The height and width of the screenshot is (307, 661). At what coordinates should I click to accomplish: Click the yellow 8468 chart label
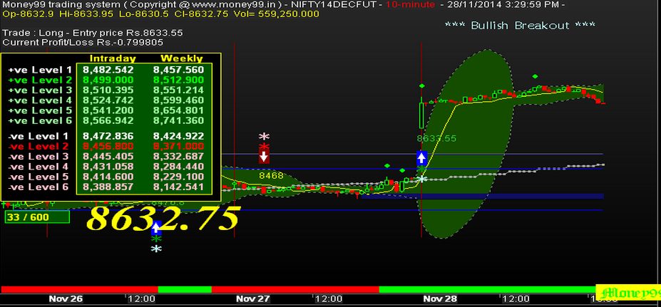click(x=271, y=176)
